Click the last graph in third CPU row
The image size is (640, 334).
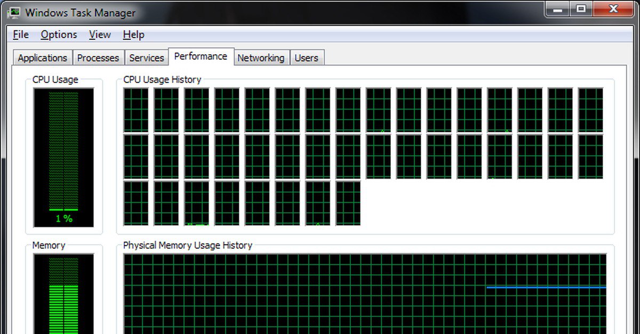tap(348, 203)
